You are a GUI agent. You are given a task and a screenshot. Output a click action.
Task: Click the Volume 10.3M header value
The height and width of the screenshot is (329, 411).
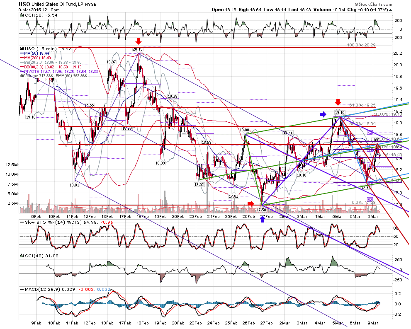point(329,10)
